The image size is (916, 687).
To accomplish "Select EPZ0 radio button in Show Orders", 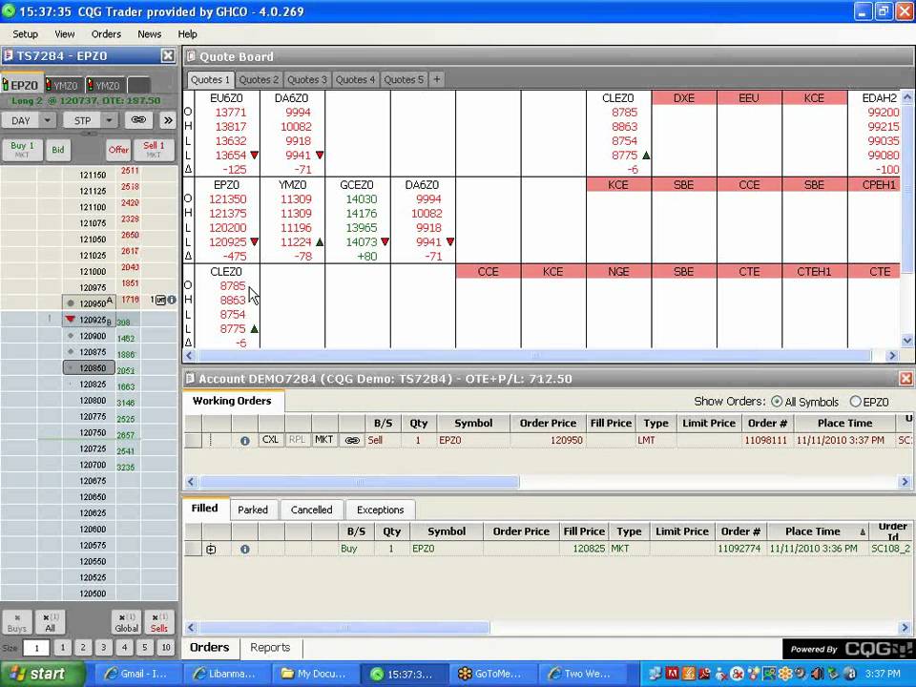I will pyautogui.click(x=855, y=402).
